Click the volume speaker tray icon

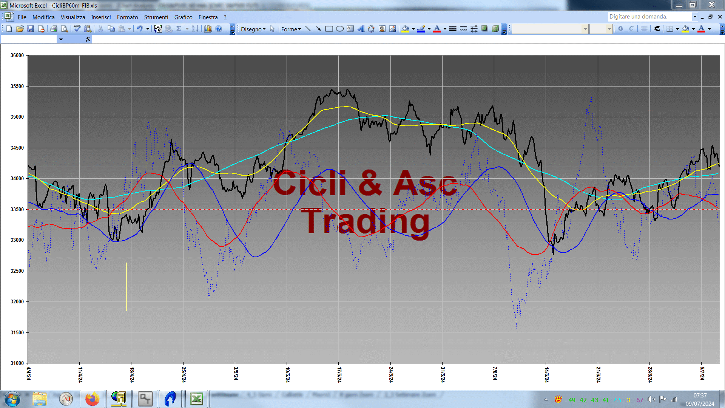651,399
